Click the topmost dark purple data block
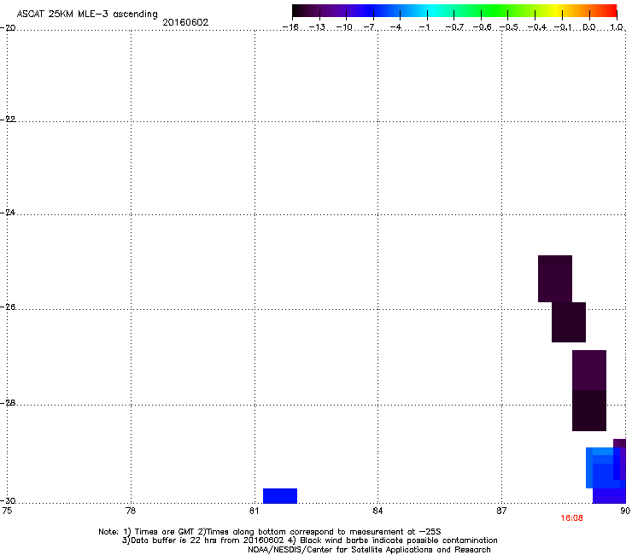This screenshot has width=632, height=555. pyautogui.click(x=554, y=278)
